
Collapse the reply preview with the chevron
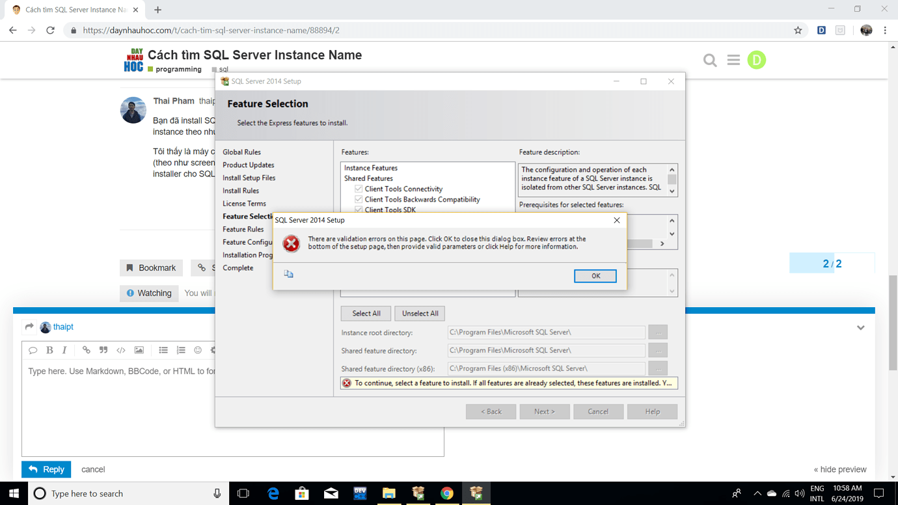tap(860, 327)
